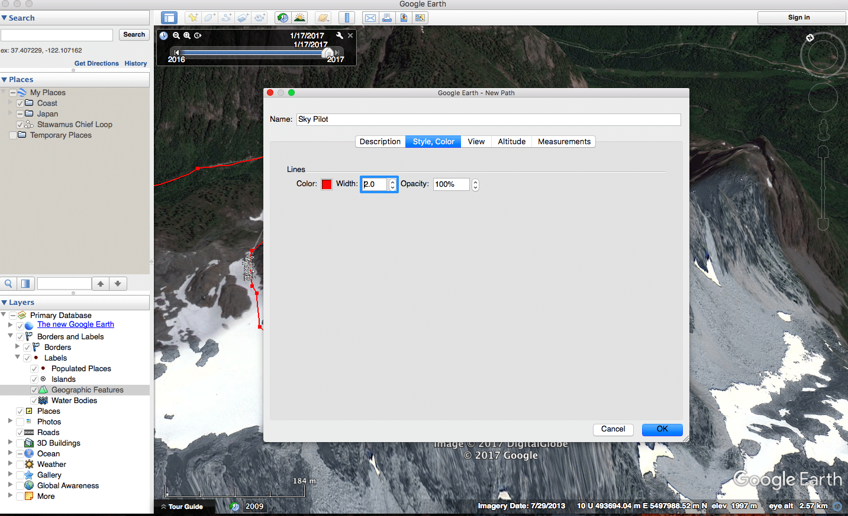Click the Add Image Overlay icon
848x516 pixels.
point(243,18)
